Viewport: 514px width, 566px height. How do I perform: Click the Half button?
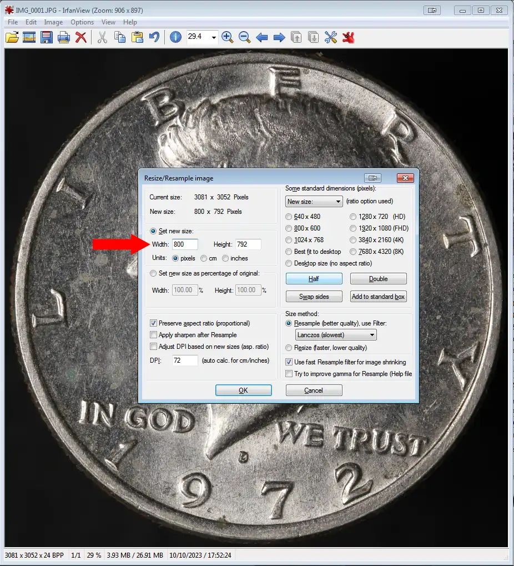(x=314, y=279)
